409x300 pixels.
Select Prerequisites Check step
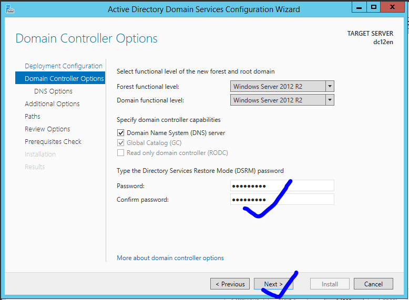(53, 141)
